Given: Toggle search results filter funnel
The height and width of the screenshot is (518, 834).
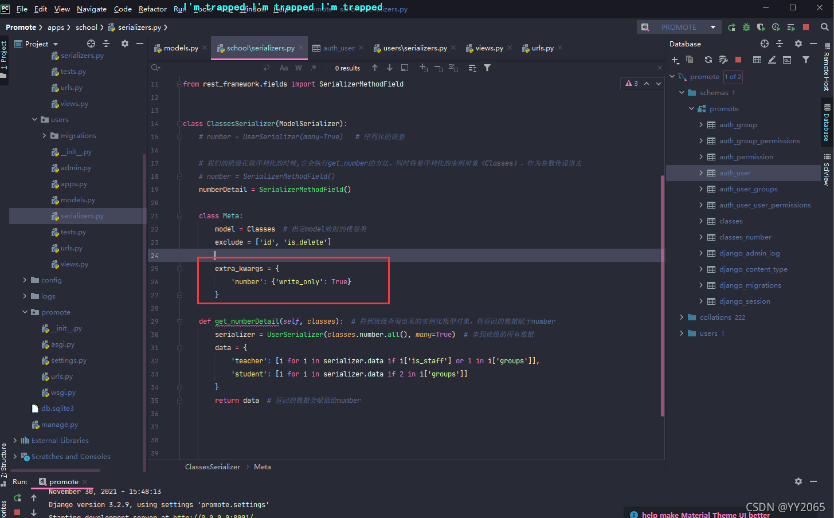Looking at the screenshot, I should click(x=487, y=68).
